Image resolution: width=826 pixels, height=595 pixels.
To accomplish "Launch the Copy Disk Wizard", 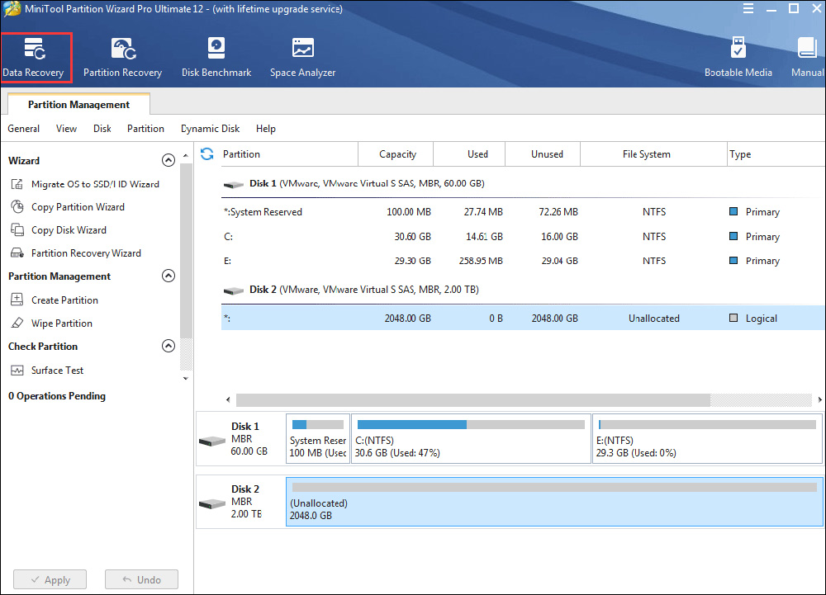I will (x=69, y=230).
